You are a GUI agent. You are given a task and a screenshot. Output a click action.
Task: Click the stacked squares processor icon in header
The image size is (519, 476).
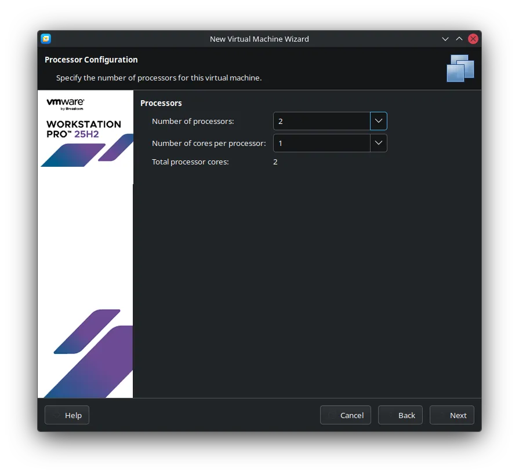(460, 68)
